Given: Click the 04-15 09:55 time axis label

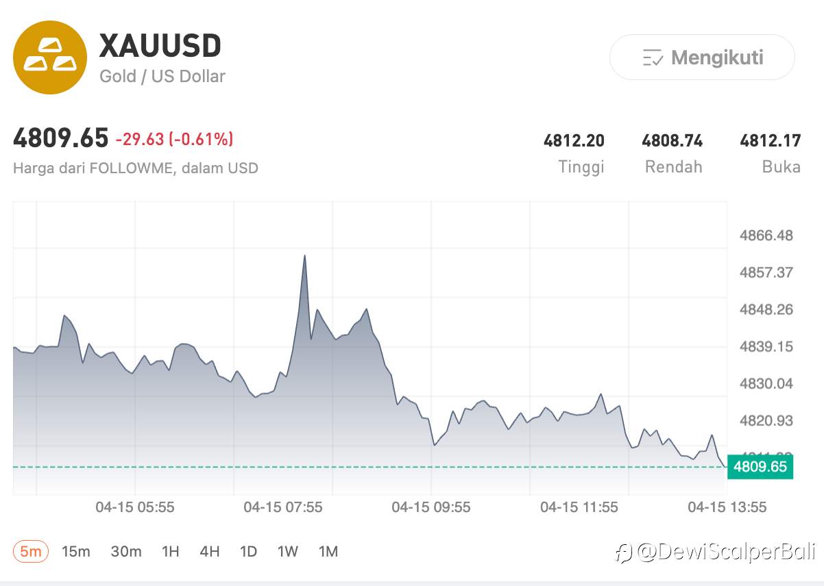Looking at the screenshot, I should [x=431, y=507].
